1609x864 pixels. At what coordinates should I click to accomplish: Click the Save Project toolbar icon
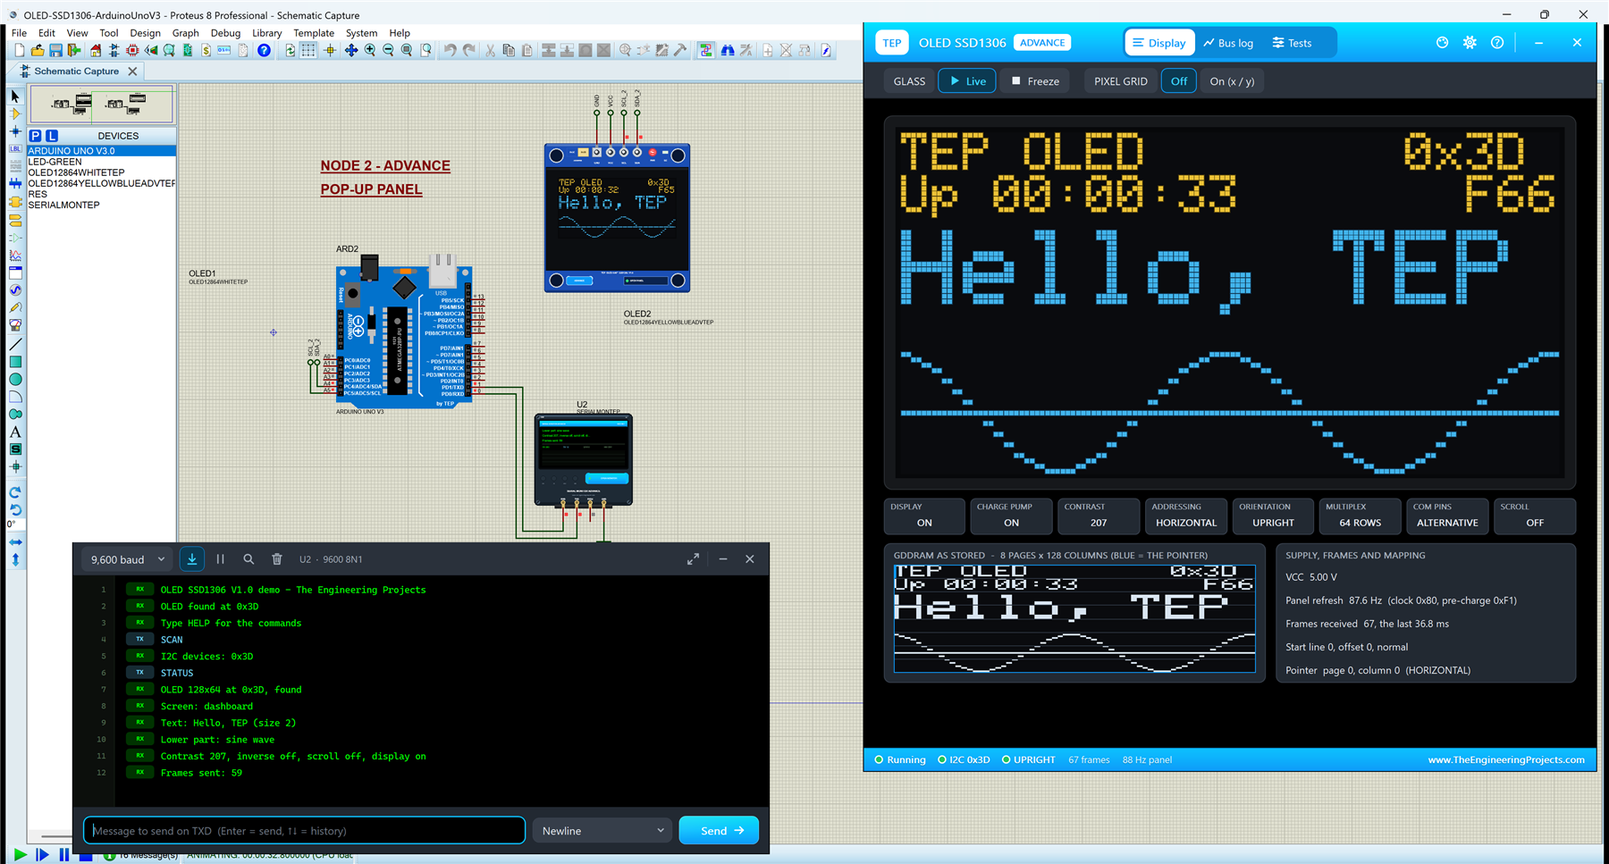pos(55,51)
